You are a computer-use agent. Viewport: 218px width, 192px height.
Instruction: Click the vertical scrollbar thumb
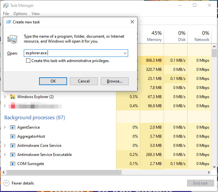(x=214, y=53)
